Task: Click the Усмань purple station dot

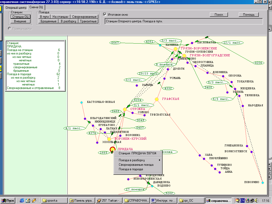Action: [x=164, y=79]
